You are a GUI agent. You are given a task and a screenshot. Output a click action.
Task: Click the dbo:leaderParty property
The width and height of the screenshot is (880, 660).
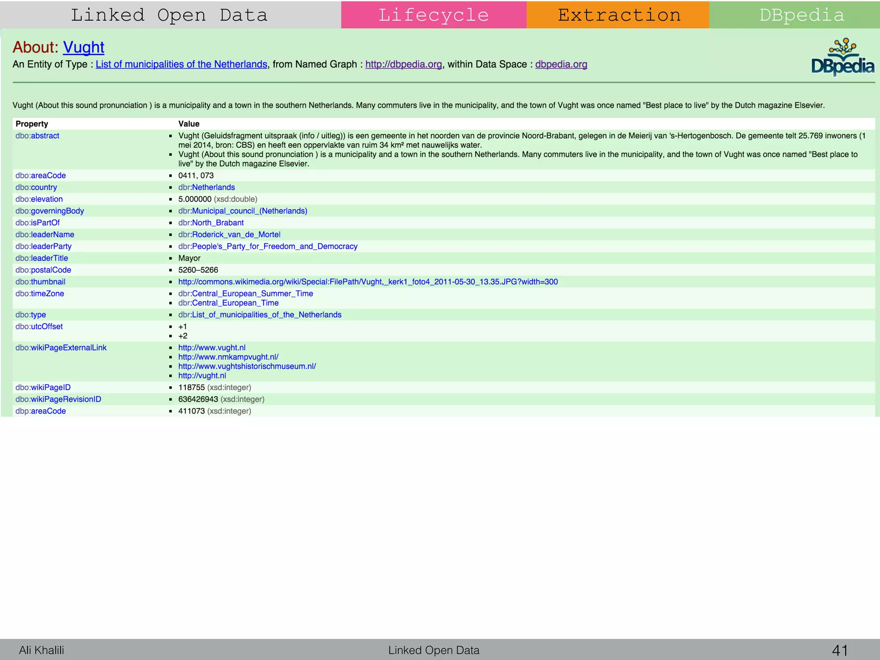click(43, 247)
